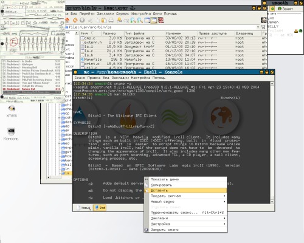Select the highlighted detailed list view icon in Konqueror
Viewport: 304px width, 243px height.
(154, 20)
